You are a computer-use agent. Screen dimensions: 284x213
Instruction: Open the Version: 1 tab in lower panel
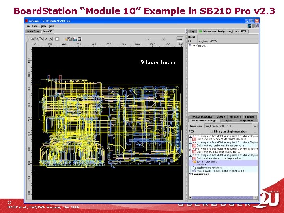235,117
